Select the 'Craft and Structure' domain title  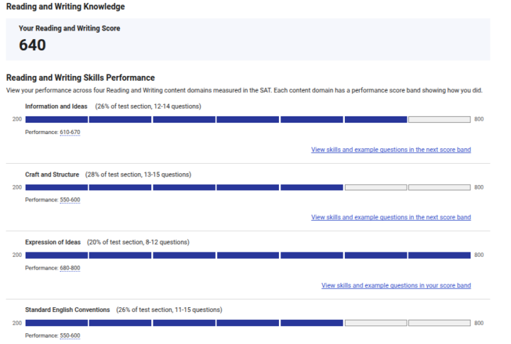click(52, 174)
